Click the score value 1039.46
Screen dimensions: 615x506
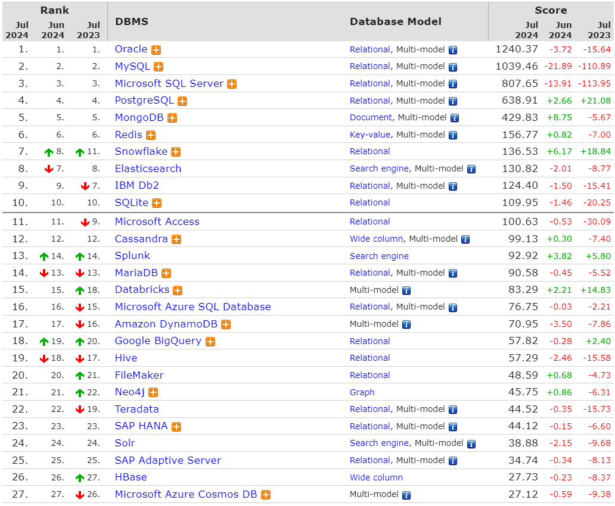(517, 66)
